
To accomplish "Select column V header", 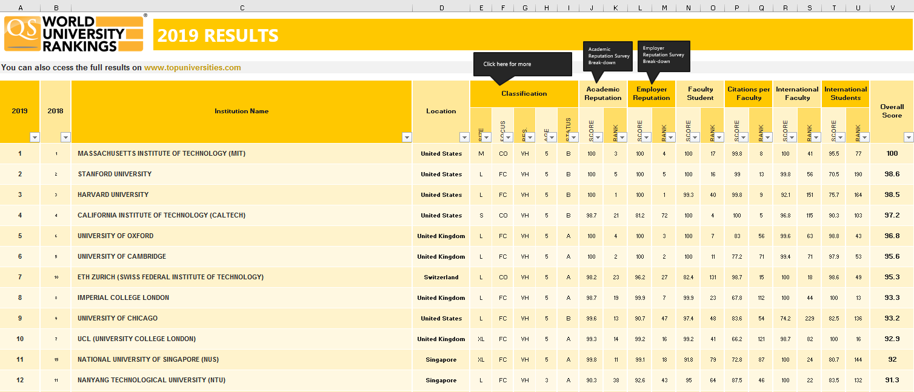I will (892, 8).
